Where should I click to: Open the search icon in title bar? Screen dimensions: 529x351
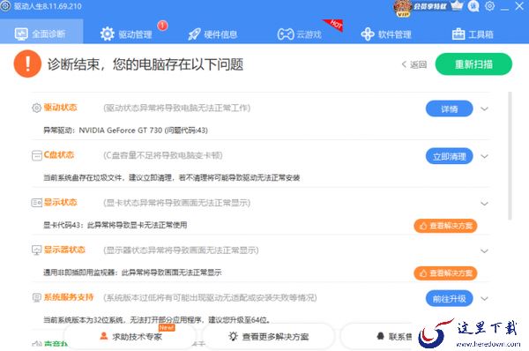tap(473, 6)
